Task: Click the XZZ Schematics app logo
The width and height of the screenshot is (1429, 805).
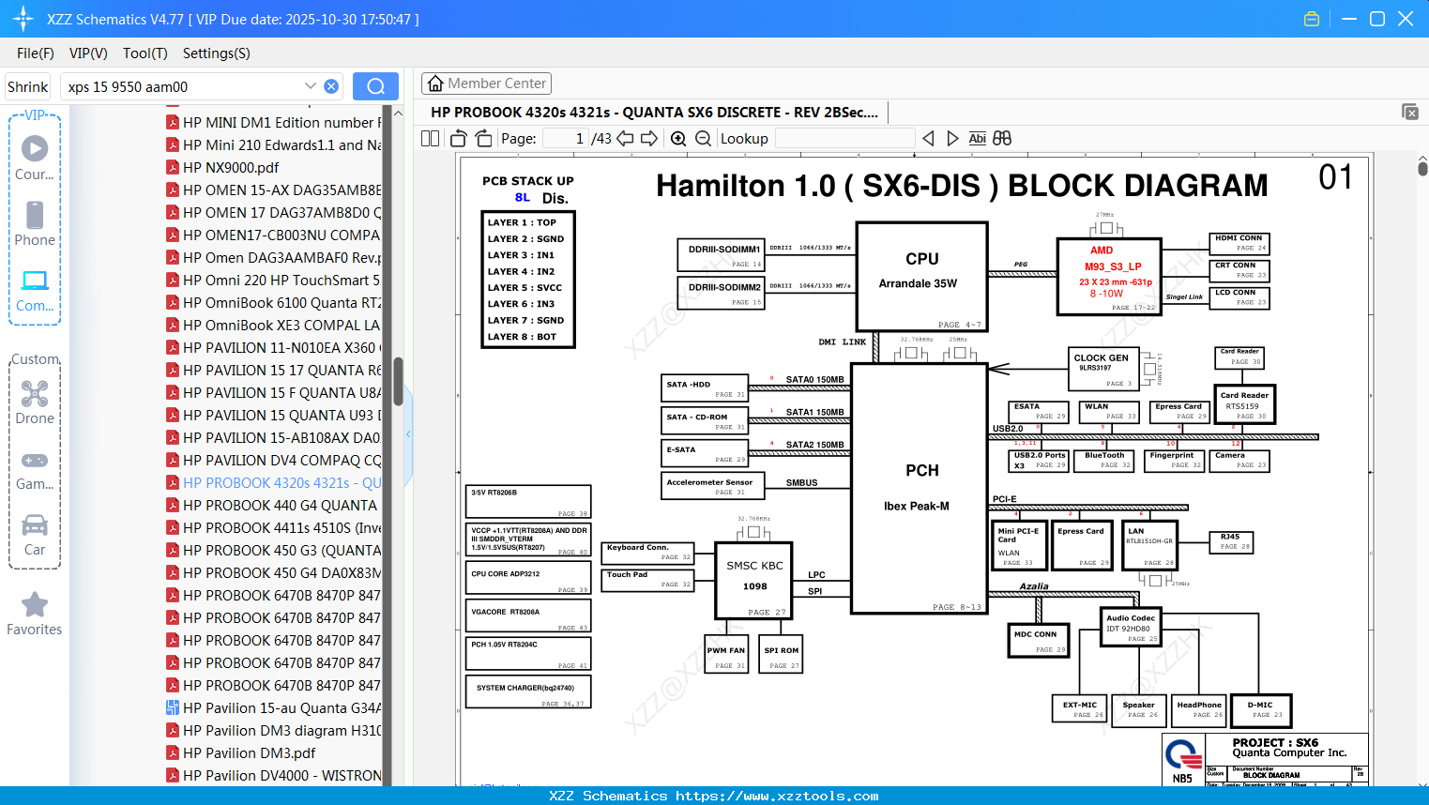Action: (23, 19)
